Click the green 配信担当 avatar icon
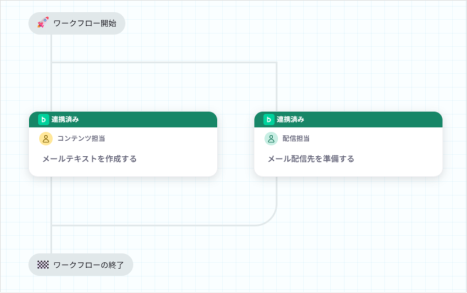The width and height of the screenshot is (467, 293). click(272, 138)
